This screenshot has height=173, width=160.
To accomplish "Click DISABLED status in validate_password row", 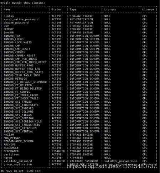I will [58, 161].
